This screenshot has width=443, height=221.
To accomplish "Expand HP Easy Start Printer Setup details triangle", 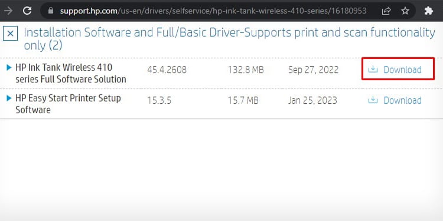I will tap(9, 98).
